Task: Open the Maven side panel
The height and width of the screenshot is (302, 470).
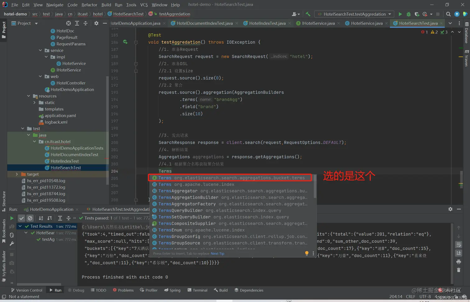Action: tap(467, 58)
